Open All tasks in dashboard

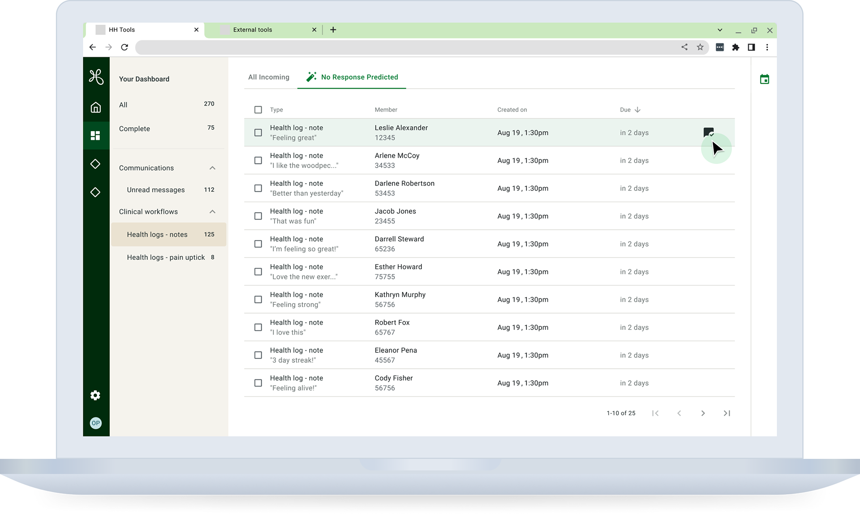(167, 104)
